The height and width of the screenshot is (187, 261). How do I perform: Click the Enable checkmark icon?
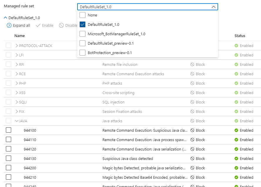38,25
